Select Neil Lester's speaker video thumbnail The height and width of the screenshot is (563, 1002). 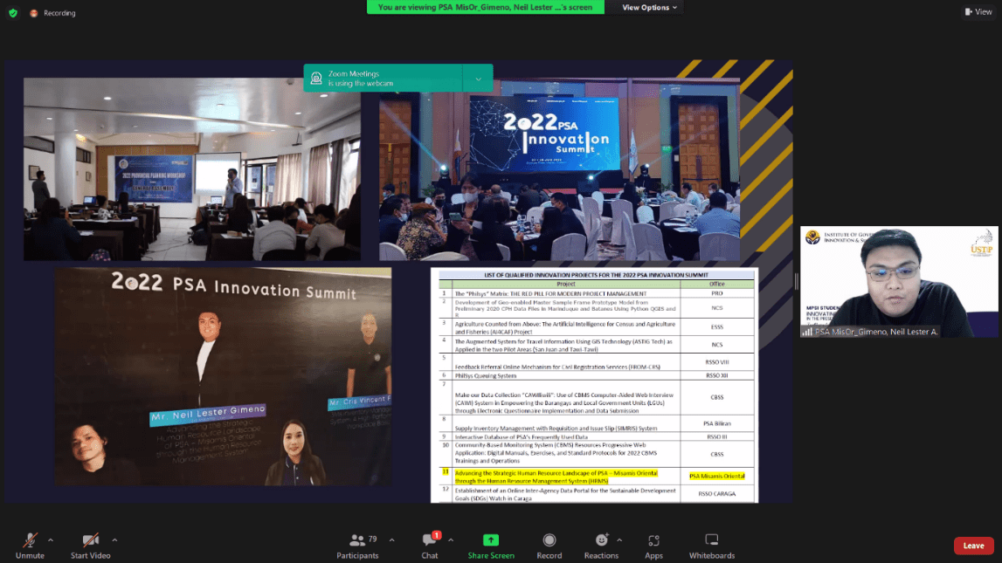[899, 281]
